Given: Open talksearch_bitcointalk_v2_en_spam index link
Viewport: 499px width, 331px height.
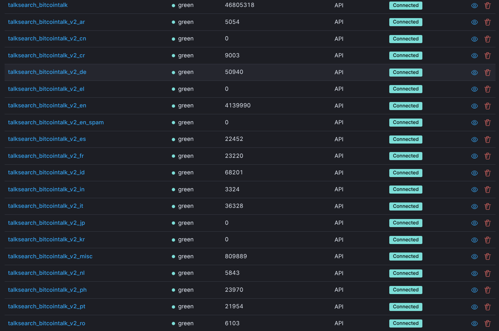Looking at the screenshot, I should [x=56, y=122].
